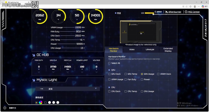Open the browser favorites star icon
The height and width of the screenshot is (112, 209).
[186, 6]
